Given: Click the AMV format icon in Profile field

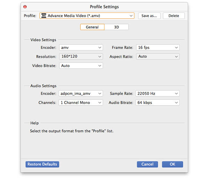Looking at the screenshot, I should pos(44,16).
